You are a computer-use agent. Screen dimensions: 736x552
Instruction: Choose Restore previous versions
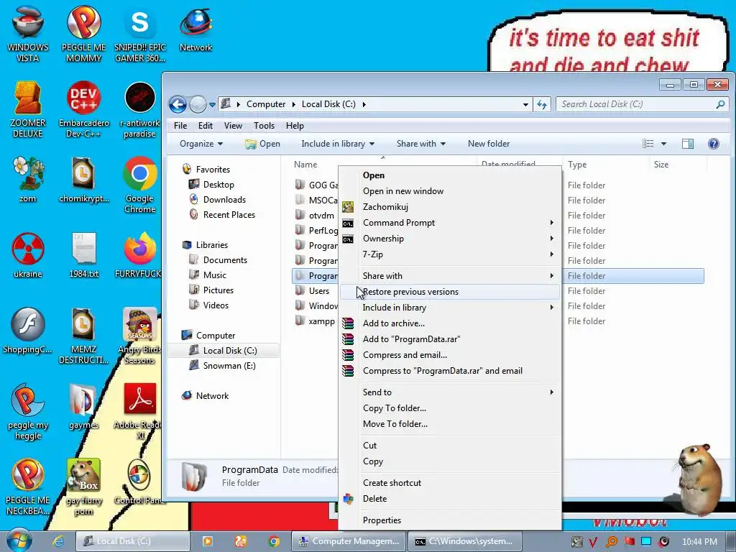pyautogui.click(x=449, y=292)
